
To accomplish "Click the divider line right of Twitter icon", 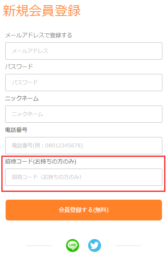I will [x=128, y=245].
